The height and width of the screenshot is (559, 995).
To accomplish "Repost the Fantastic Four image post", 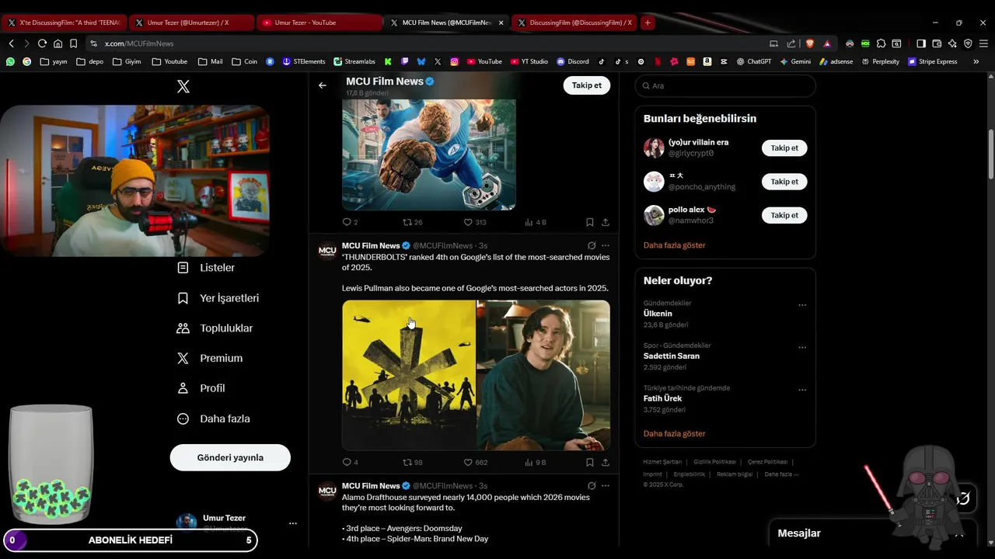I will 412,222.
